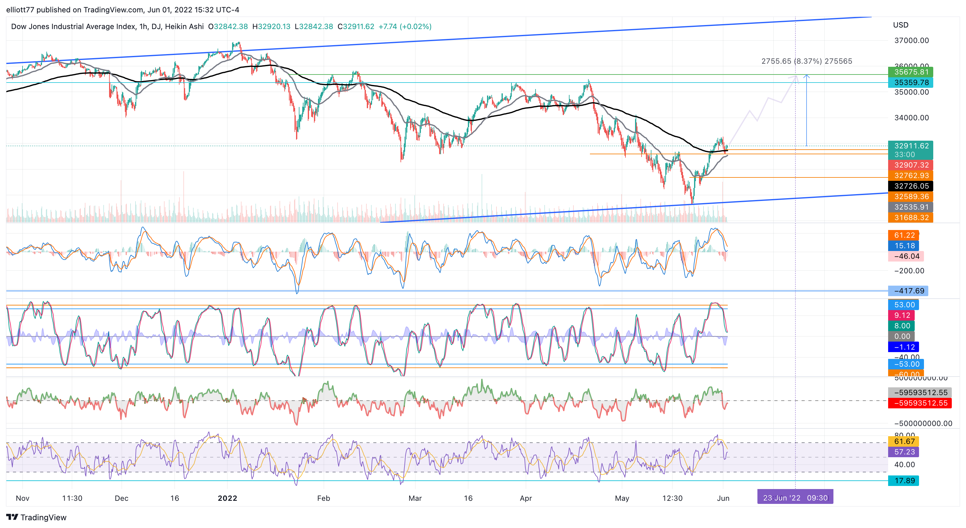Click the Mar label on time axis
966x528 pixels.
[415, 498]
